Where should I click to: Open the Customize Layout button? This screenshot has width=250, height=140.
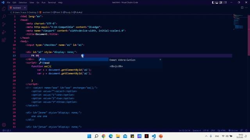click(225, 2)
